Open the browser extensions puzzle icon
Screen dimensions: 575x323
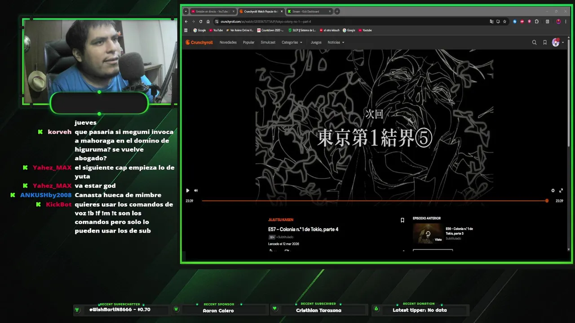point(537,22)
